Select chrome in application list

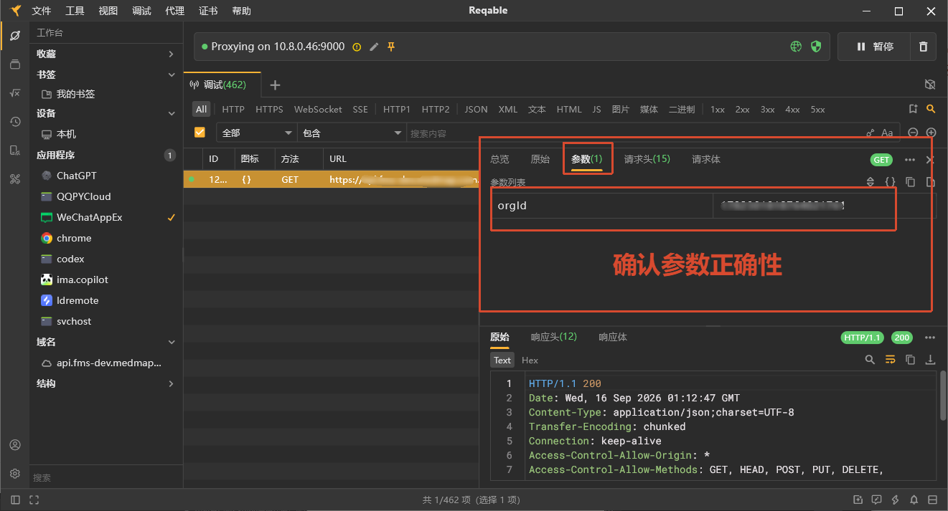click(x=74, y=238)
